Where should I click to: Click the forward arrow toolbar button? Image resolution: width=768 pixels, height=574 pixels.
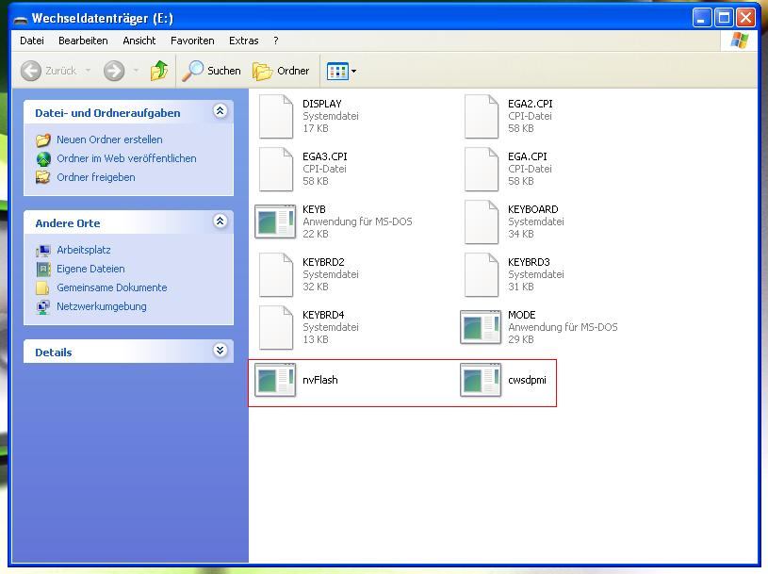tap(114, 71)
